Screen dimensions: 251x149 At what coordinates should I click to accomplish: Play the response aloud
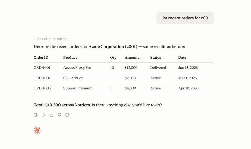pos(44,115)
